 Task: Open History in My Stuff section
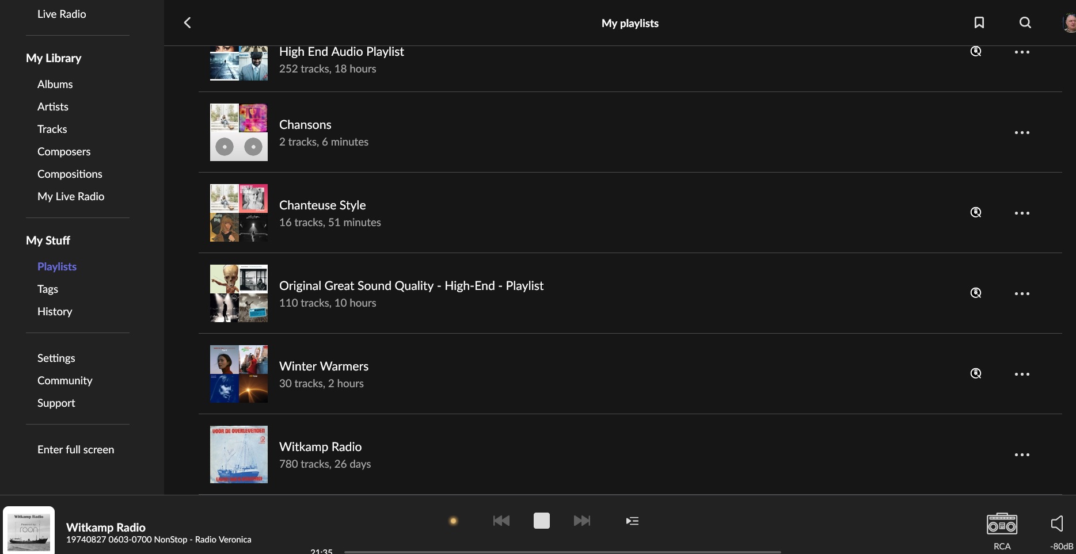[x=55, y=311]
